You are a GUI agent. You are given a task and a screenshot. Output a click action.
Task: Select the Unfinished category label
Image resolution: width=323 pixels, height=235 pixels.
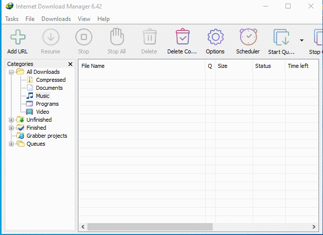point(39,120)
